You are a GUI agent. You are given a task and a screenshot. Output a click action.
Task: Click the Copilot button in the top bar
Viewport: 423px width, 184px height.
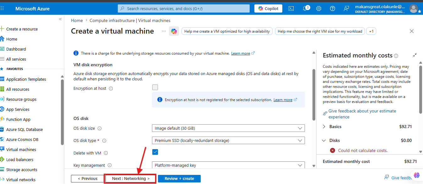(268, 8)
